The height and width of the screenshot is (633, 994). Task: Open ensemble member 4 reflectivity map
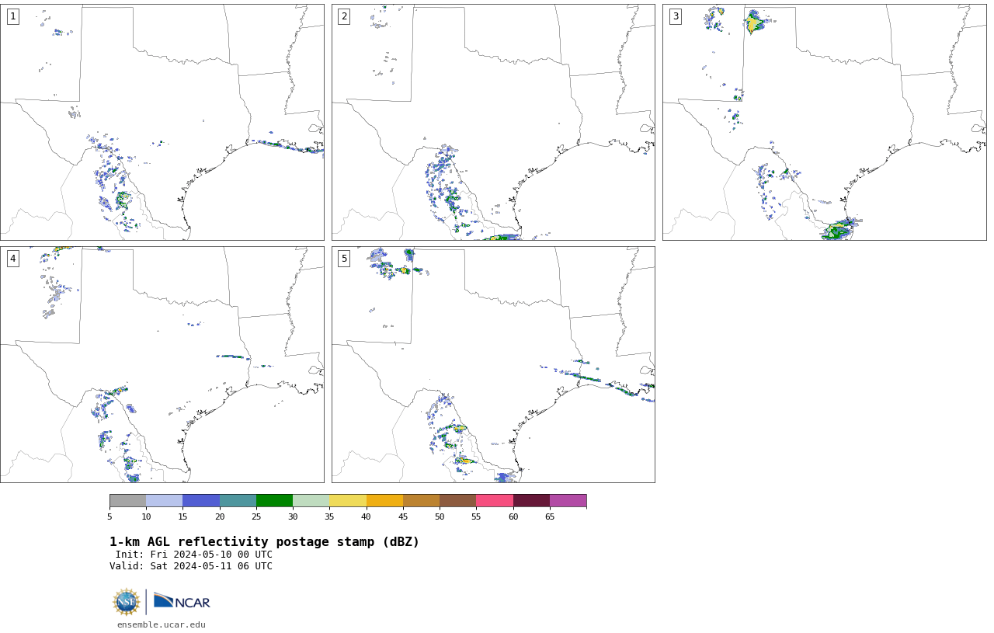(x=162, y=364)
